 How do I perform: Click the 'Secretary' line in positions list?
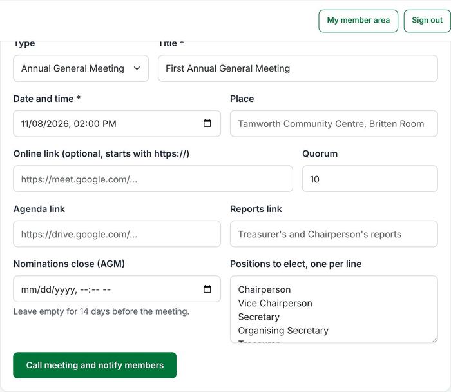pyautogui.click(x=258, y=317)
